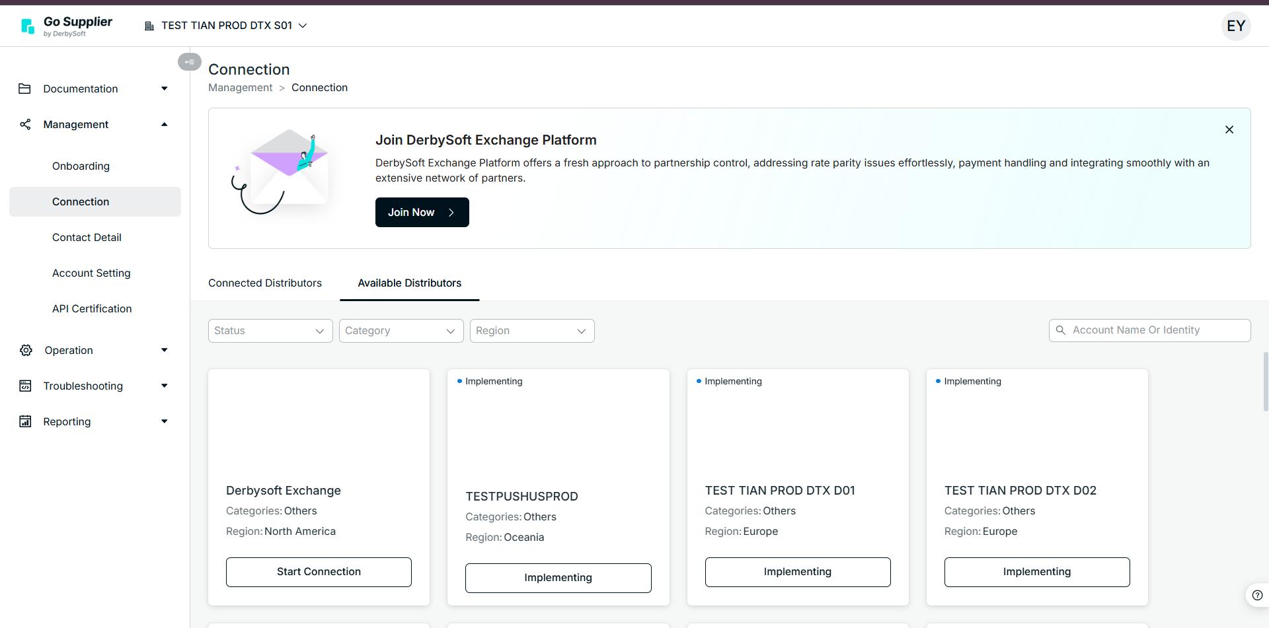
Task: Open the Region filter dropdown
Action: 532,331
